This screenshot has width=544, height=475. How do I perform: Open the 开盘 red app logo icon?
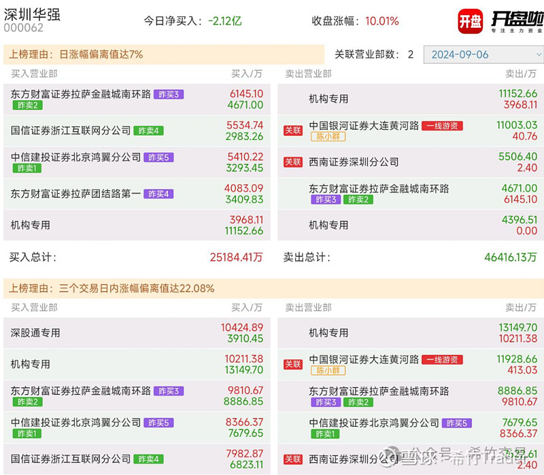click(x=470, y=21)
